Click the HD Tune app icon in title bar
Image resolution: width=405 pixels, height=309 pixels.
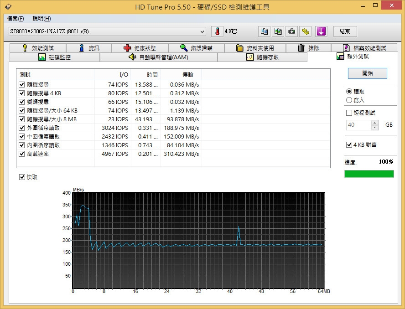8,6
